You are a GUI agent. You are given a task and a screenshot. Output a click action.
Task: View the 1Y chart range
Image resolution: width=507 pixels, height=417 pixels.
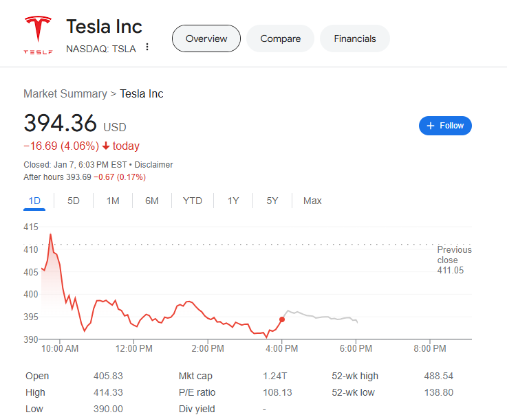(x=233, y=201)
